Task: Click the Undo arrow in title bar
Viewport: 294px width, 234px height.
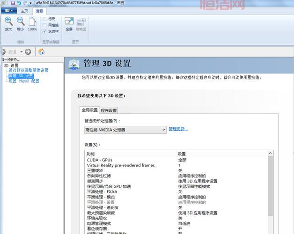Action: pos(19,3)
